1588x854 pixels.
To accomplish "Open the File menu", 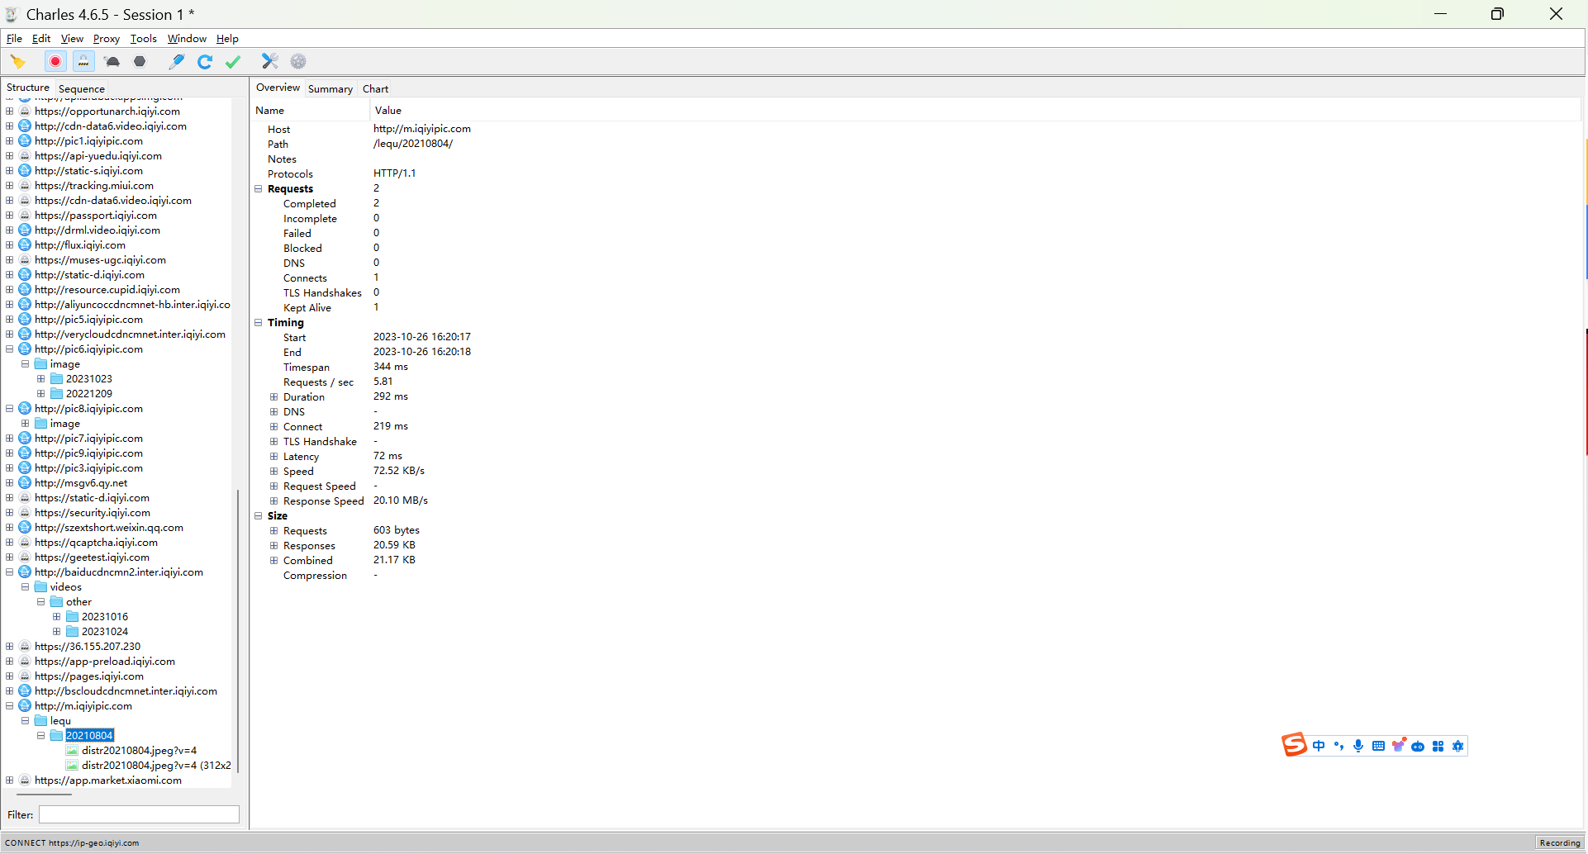I will pyautogui.click(x=14, y=38).
